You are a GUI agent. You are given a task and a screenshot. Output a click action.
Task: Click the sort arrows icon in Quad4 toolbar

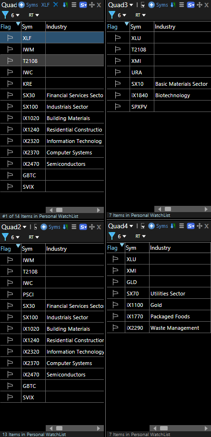coord(173,226)
